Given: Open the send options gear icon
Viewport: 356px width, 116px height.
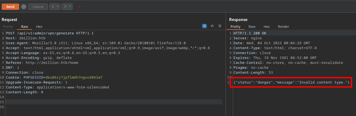Looking at the screenshot, I should tap(24, 7).
